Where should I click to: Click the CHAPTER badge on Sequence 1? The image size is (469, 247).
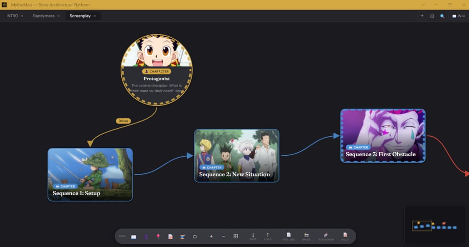click(x=65, y=186)
